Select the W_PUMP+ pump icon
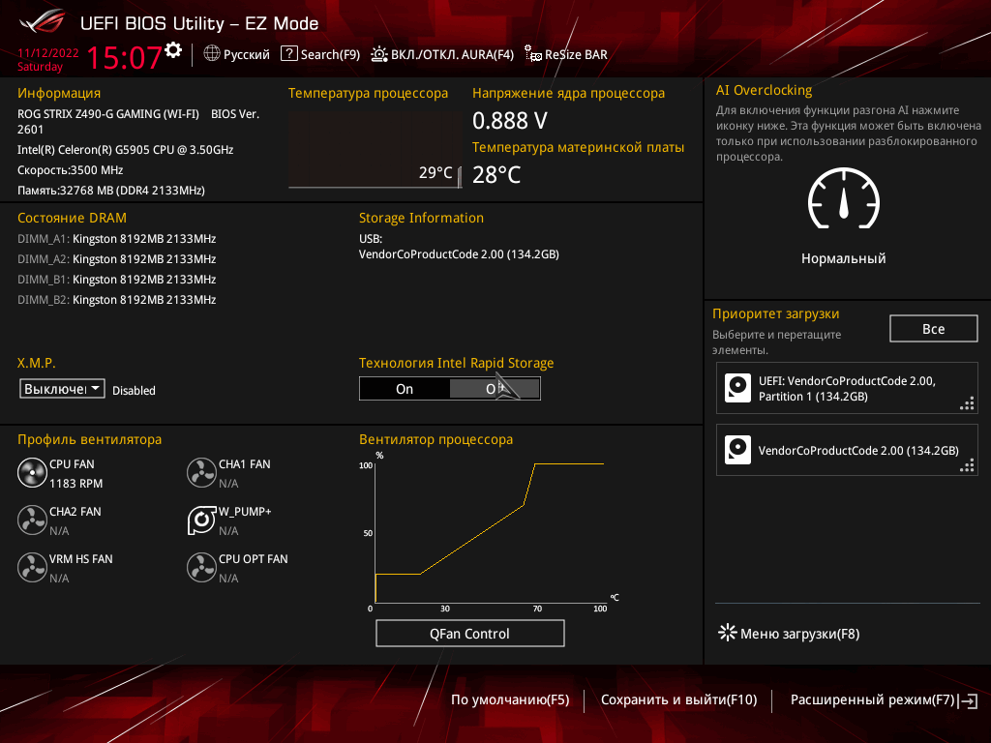991x743 pixels. [x=201, y=520]
